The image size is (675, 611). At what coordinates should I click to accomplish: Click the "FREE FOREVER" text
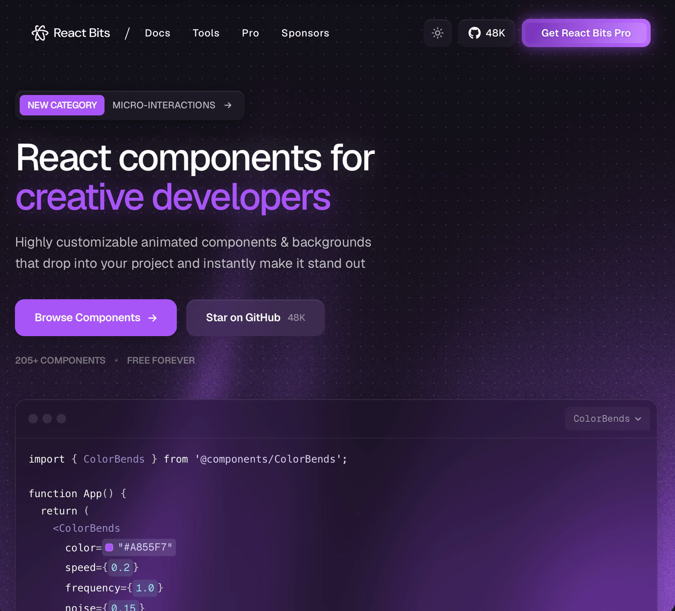[x=161, y=361]
